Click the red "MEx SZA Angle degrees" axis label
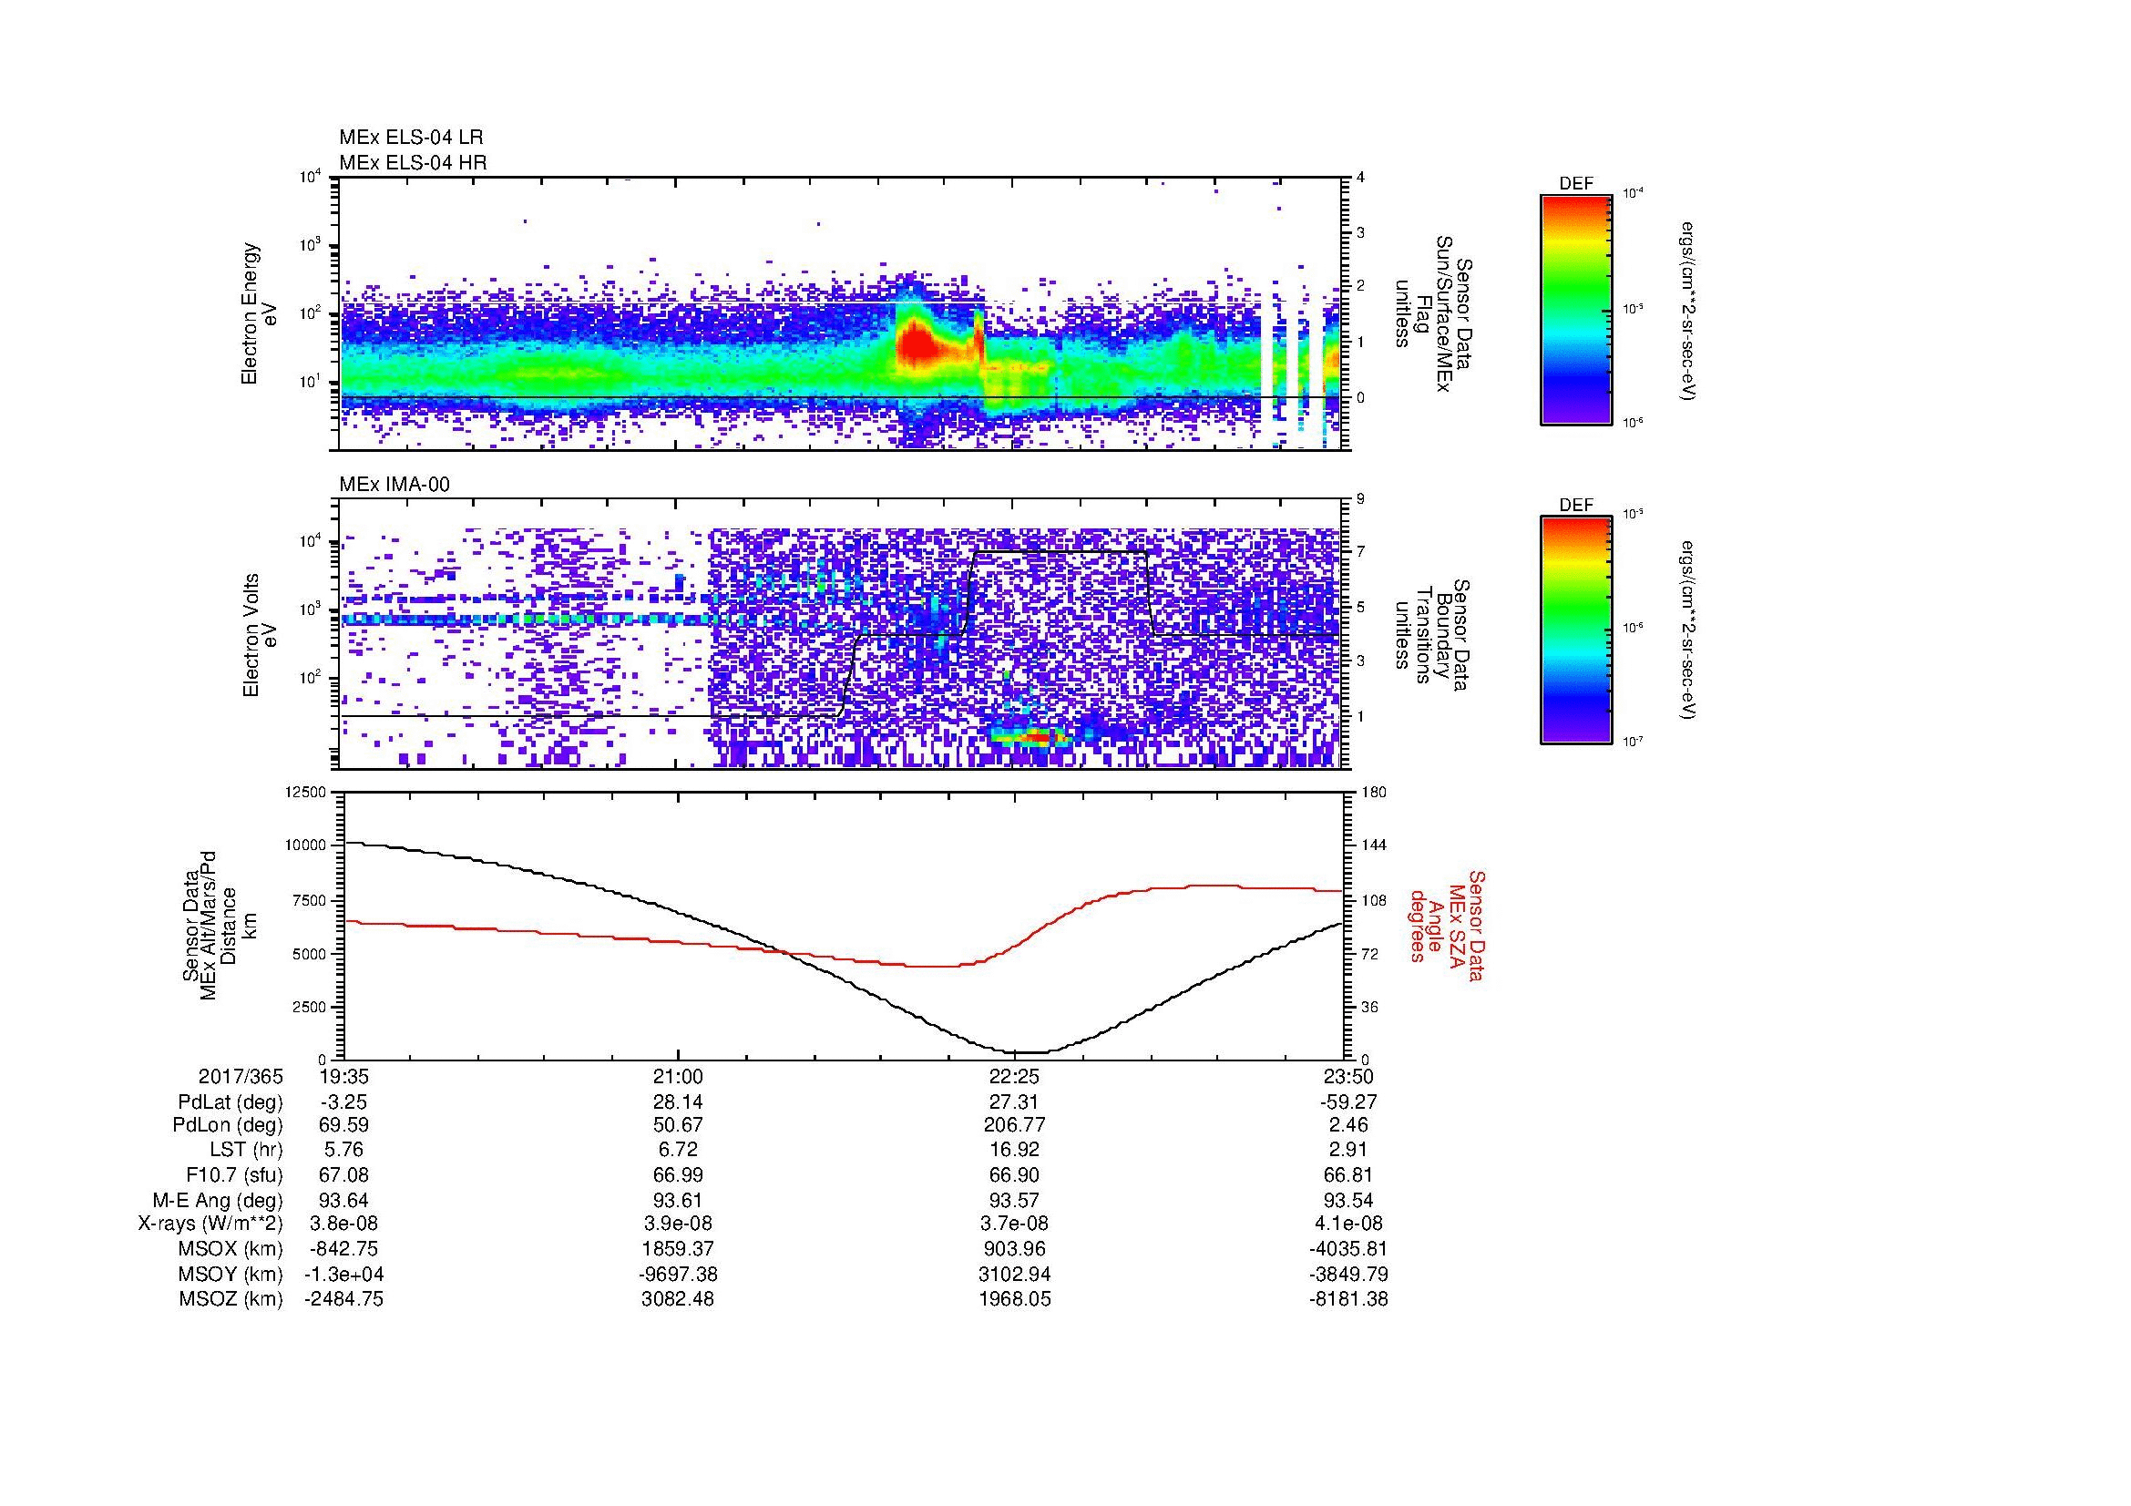 click(x=1446, y=925)
